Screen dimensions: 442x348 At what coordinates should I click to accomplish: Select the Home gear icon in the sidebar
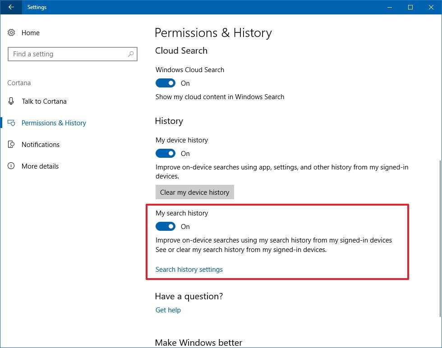pos(11,32)
